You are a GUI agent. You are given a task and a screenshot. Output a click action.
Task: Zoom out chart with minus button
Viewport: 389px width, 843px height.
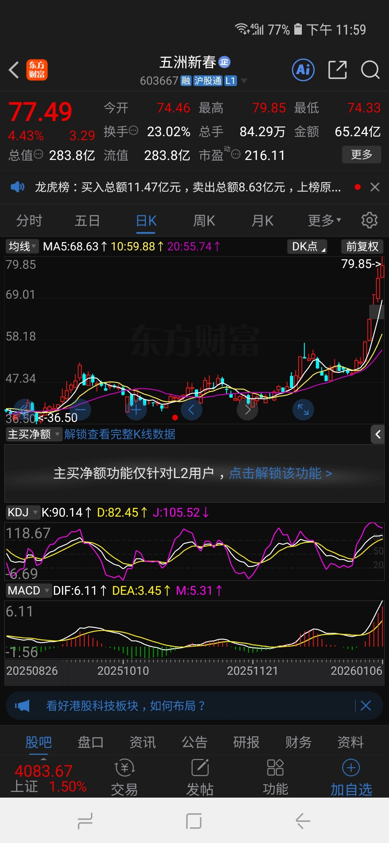(x=80, y=410)
